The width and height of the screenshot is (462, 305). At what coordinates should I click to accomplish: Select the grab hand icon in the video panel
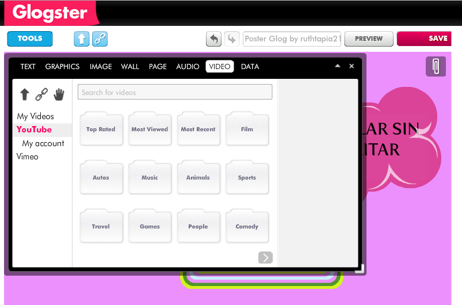tap(59, 94)
